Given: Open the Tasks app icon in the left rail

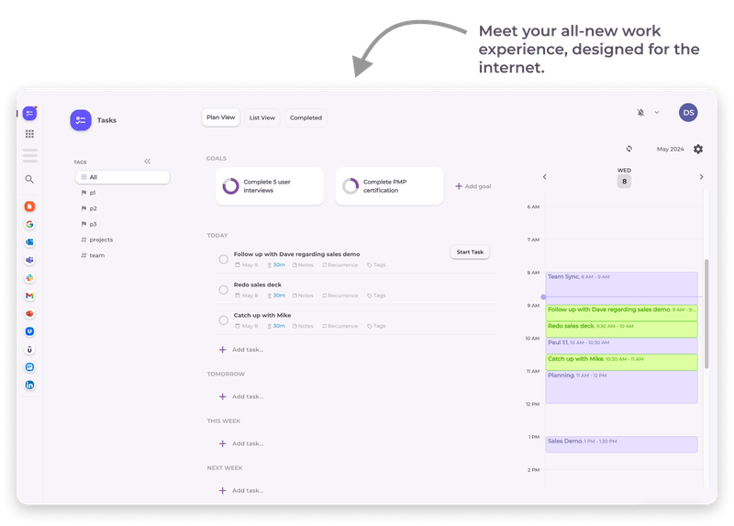Looking at the screenshot, I should point(29,113).
